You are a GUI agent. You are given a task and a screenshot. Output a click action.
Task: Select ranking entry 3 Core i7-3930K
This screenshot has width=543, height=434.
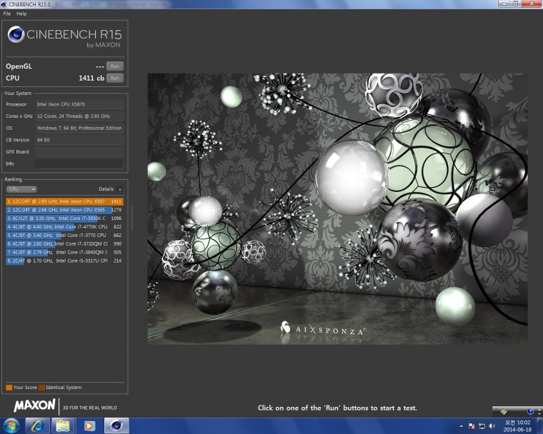(64, 218)
